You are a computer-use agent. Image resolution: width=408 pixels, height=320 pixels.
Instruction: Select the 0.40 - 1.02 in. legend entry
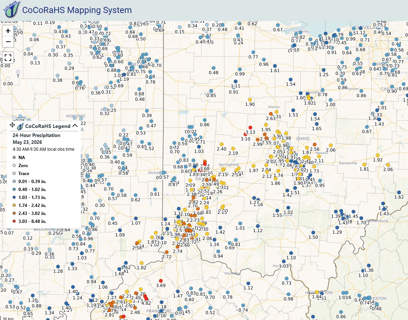(29, 190)
